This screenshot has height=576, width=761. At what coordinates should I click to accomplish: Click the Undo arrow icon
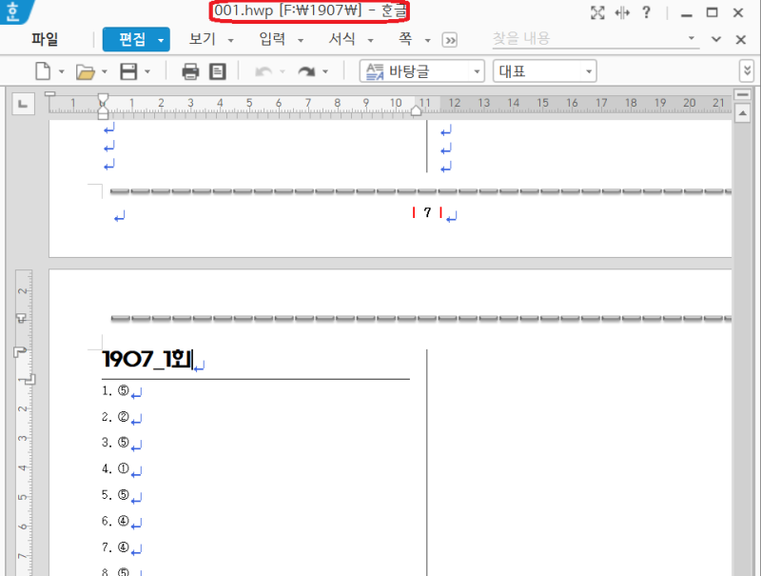click(x=263, y=71)
